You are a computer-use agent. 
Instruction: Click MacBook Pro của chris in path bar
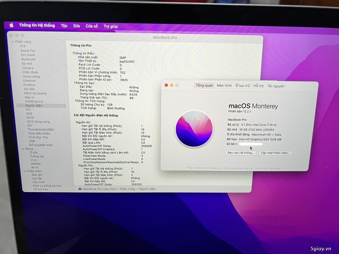[x=100, y=189]
